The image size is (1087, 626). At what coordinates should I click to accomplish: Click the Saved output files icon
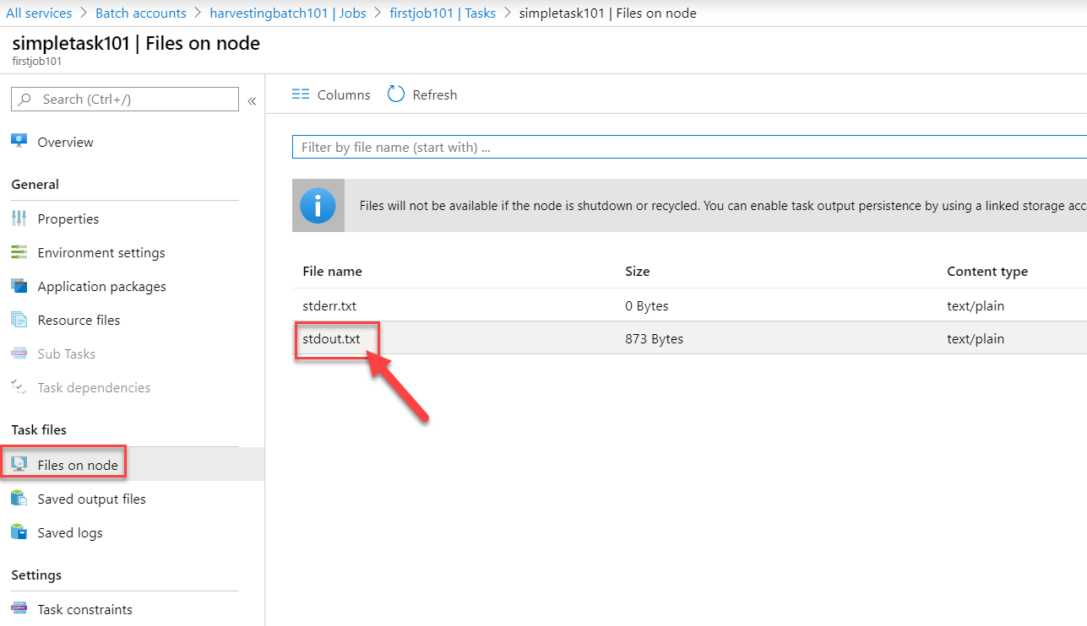(x=19, y=499)
